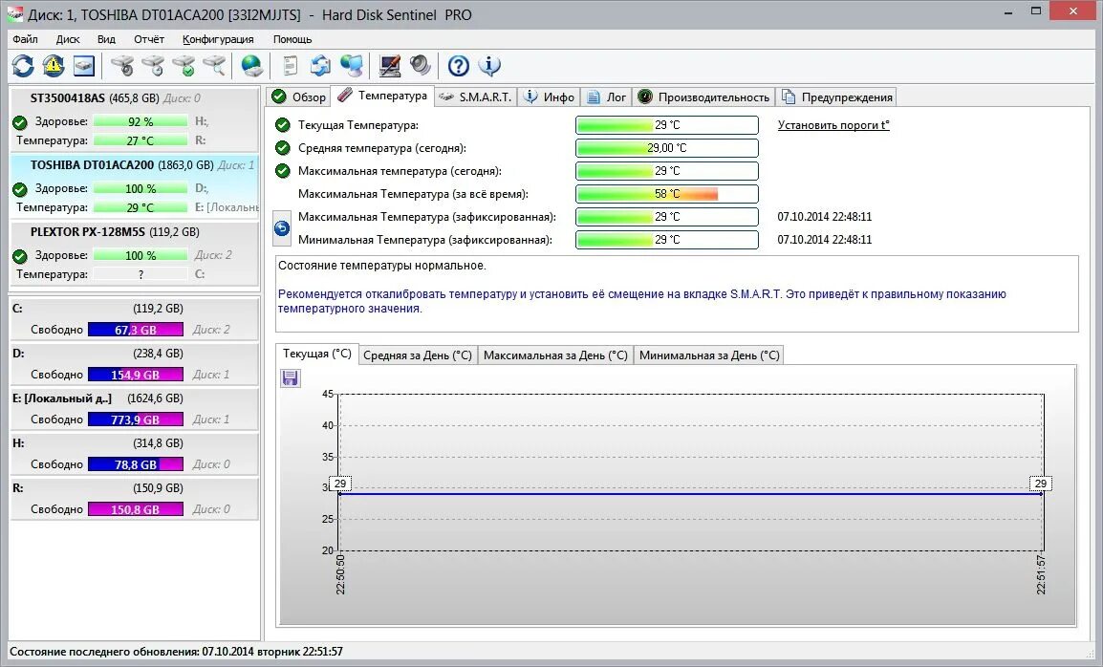Click the globe over disk toolbar icon
The image size is (1103, 667).
(251, 66)
